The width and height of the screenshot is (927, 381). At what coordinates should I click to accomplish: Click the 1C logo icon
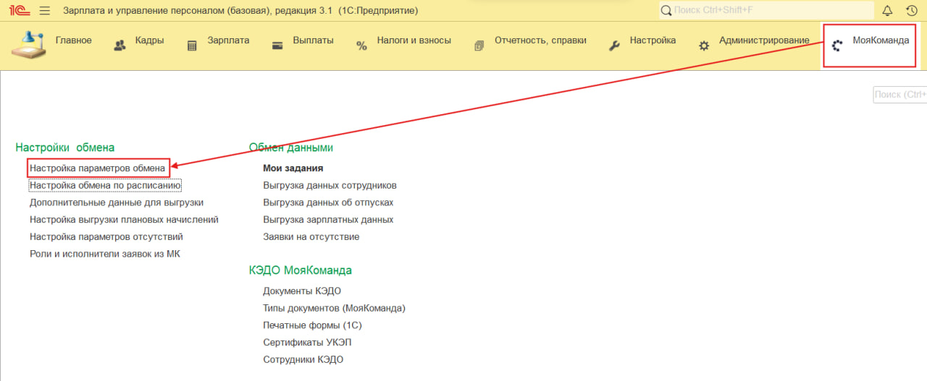pyautogui.click(x=19, y=11)
